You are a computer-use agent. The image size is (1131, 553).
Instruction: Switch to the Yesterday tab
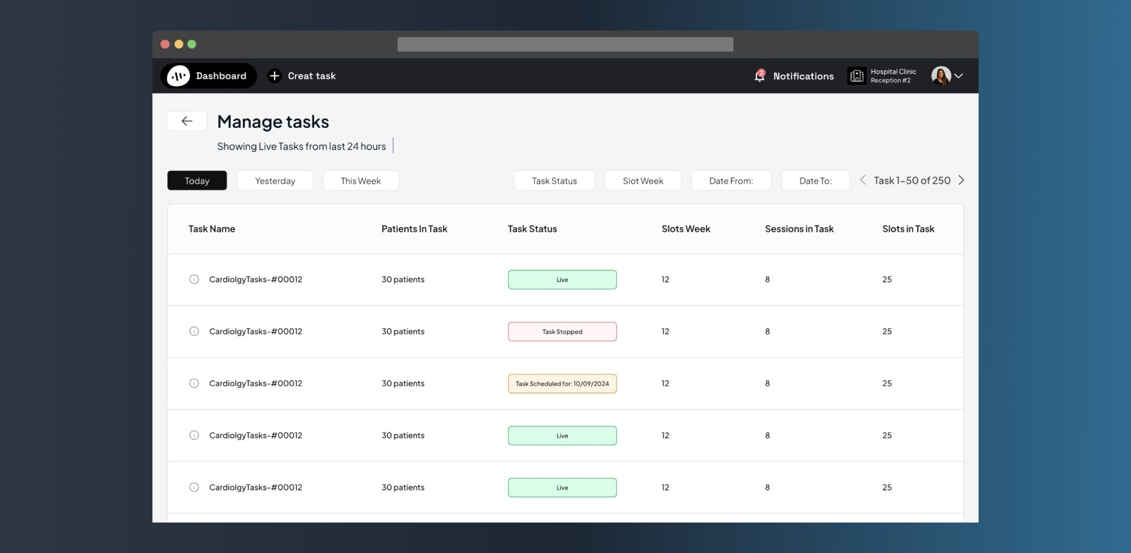(x=275, y=180)
